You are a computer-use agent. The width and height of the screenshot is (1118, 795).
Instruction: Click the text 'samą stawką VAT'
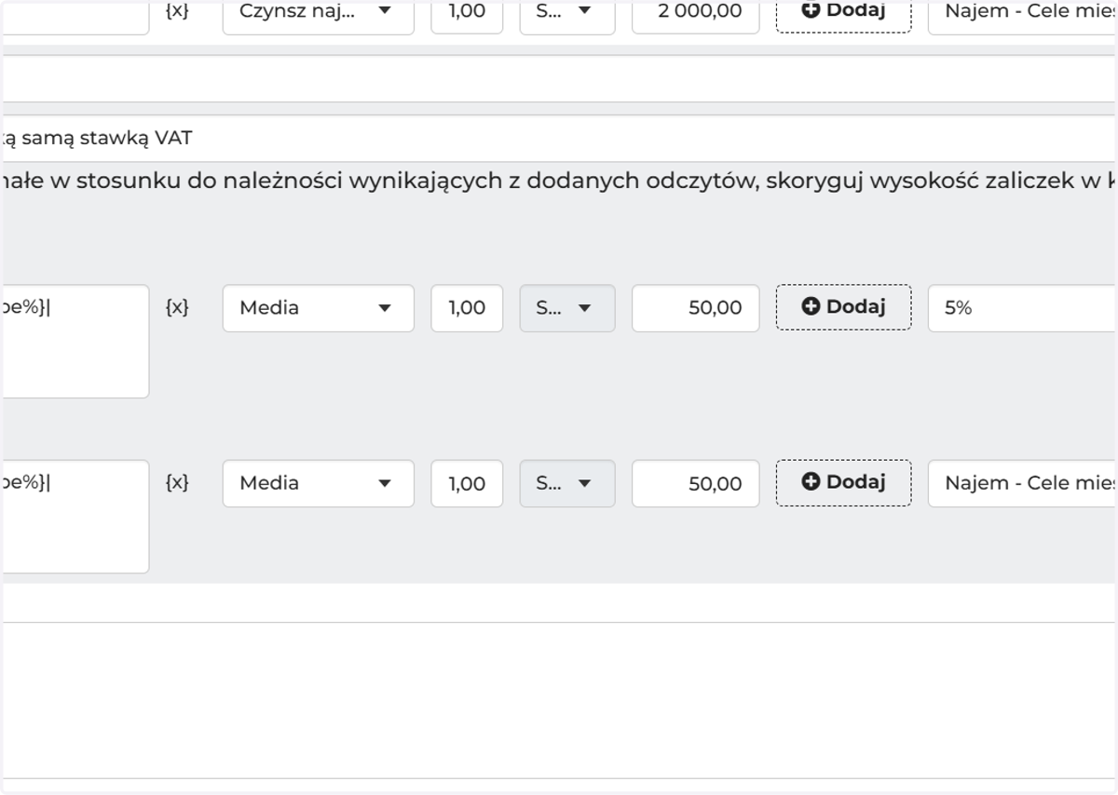click(x=107, y=139)
